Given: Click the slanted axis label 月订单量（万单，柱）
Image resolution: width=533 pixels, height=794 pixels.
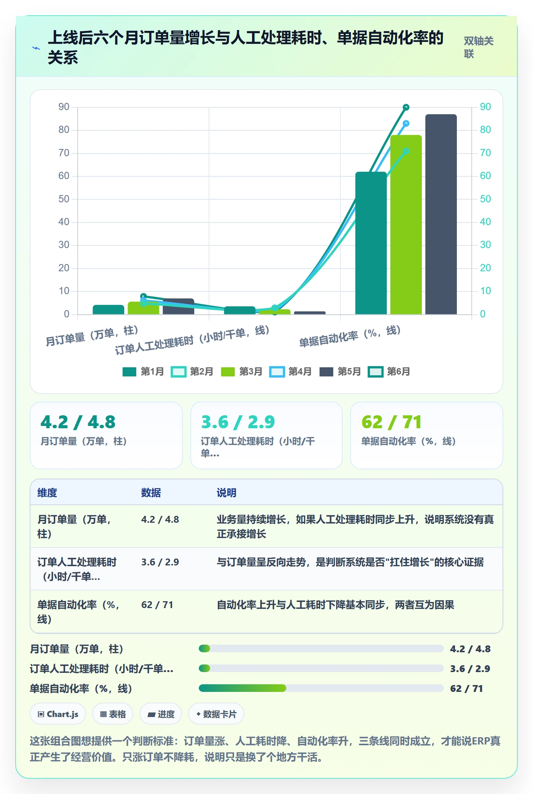Looking at the screenshot, I should [x=92, y=335].
